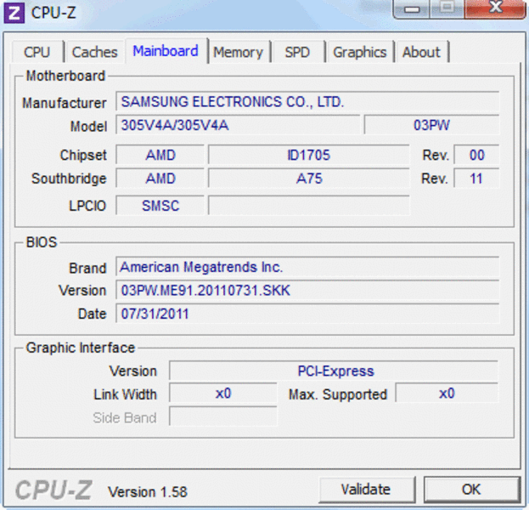Open the Caches tab
Screen dimensions: 529x510
pyautogui.click(x=95, y=52)
